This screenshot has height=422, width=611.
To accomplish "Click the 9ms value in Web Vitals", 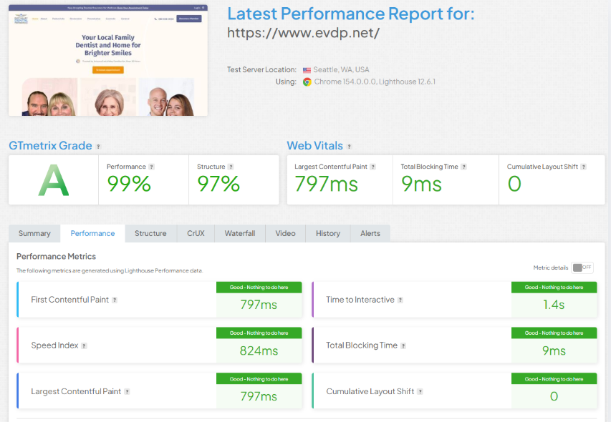I will coord(421,184).
